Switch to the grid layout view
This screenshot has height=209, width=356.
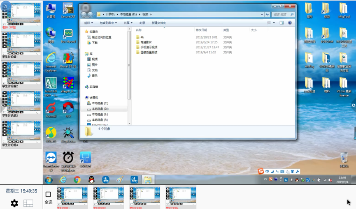click(x=28, y=203)
